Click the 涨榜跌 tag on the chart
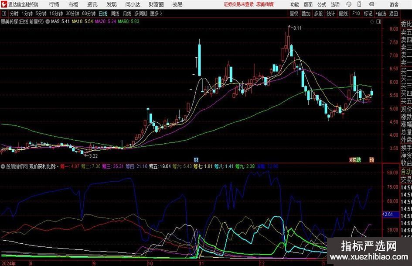Image resolution: width=412 pixels, height=266 pixels. point(355,159)
